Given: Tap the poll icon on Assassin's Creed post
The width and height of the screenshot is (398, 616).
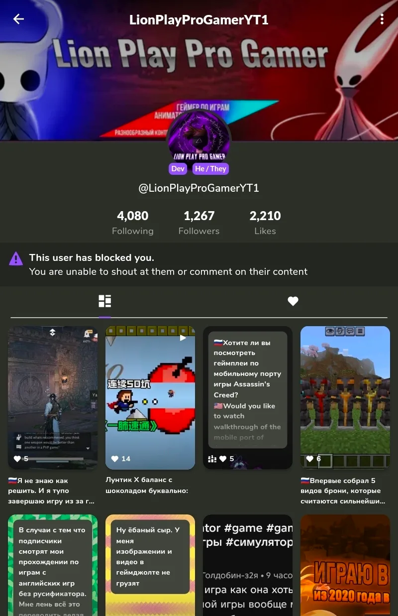Looking at the screenshot, I should [x=212, y=459].
